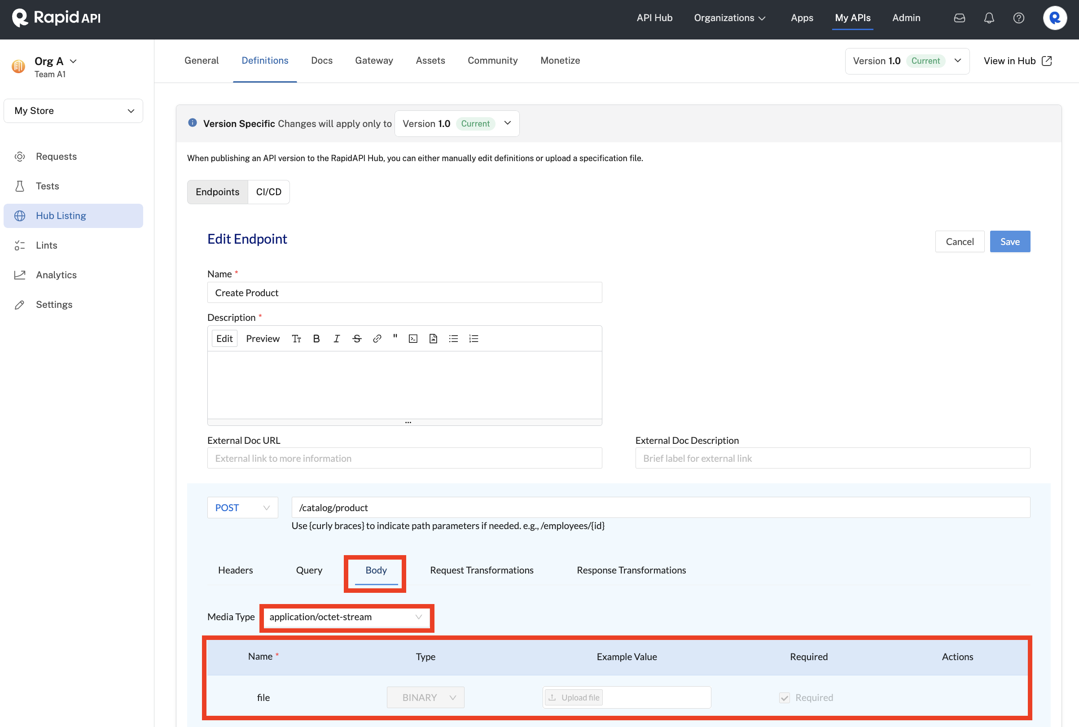Screen dimensions: 1079x727
Task: Click the Save button
Action: [x=1010, y=241]
